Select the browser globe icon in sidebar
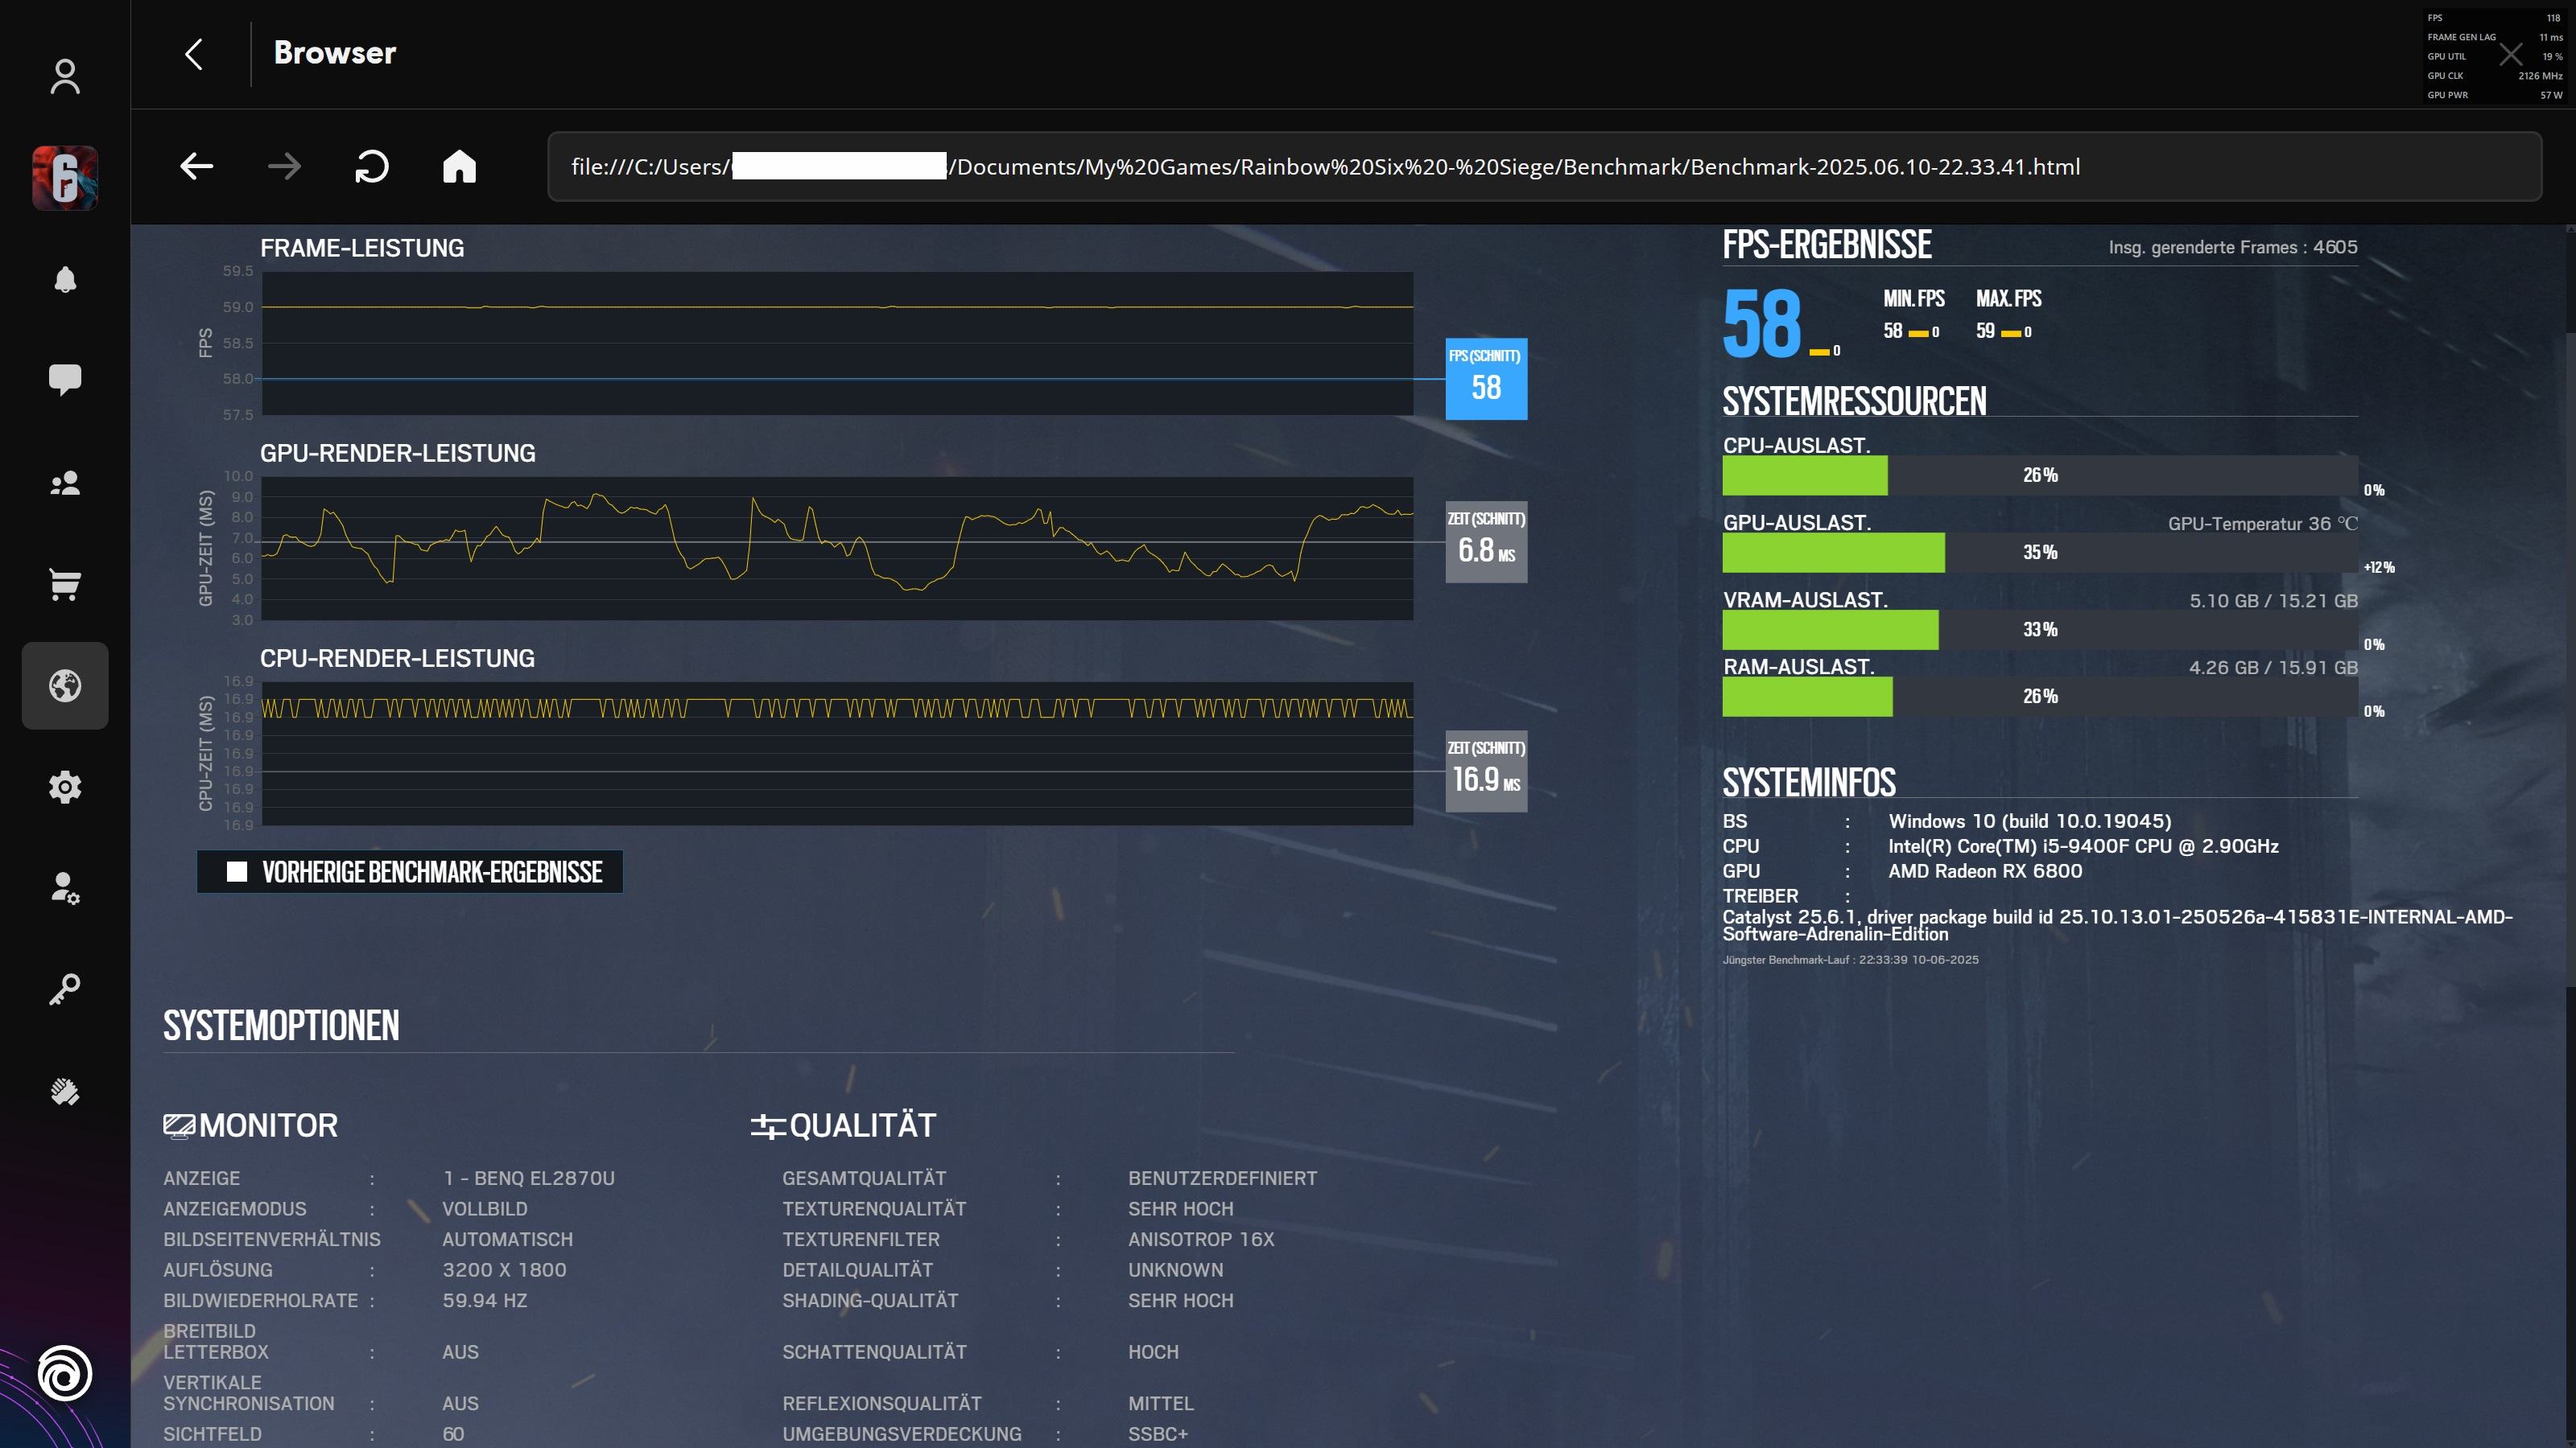Viewport: 2576px width, 1448px height. (x=65, y=685)
